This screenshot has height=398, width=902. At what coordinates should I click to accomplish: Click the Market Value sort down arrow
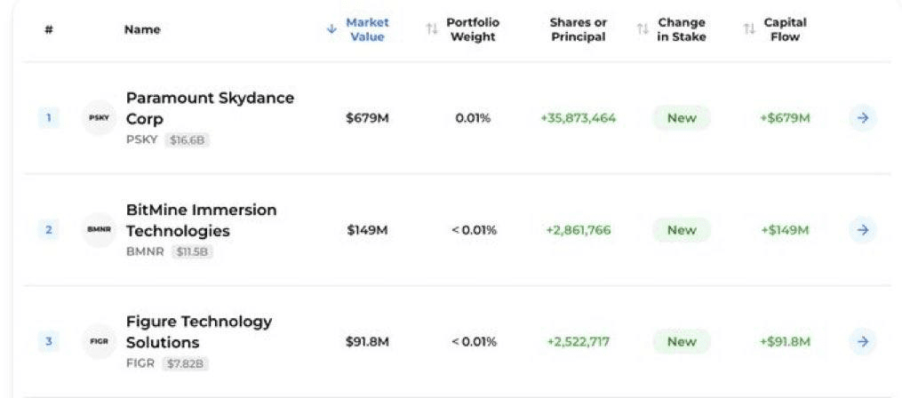[331, 29]
